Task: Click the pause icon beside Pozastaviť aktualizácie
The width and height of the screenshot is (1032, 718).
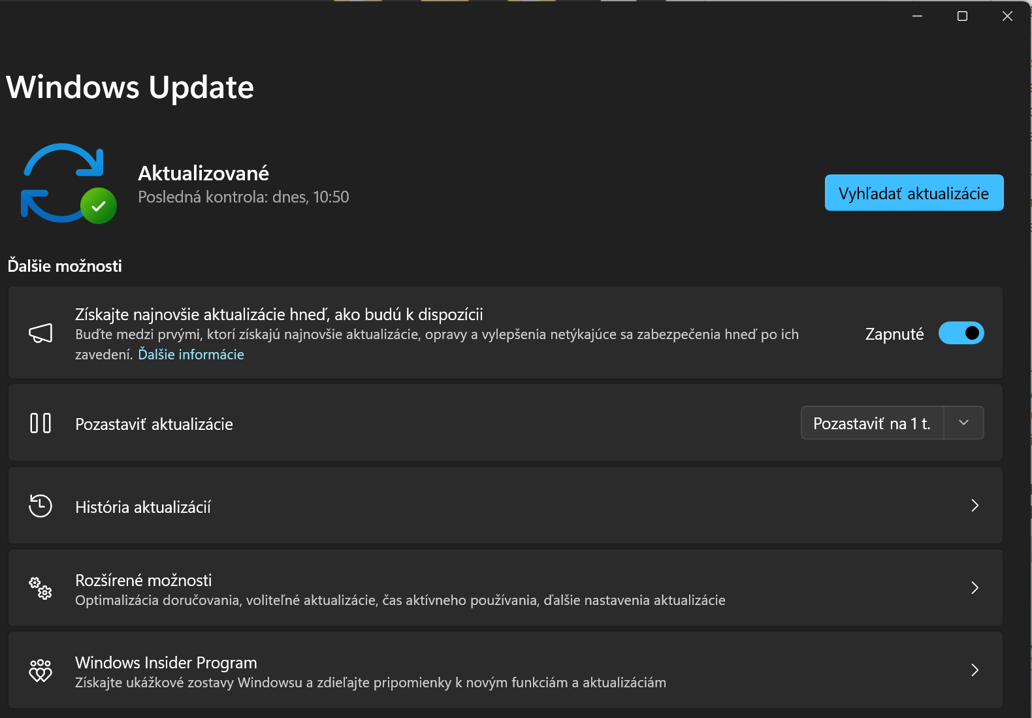Action: [x=40, y=423]
